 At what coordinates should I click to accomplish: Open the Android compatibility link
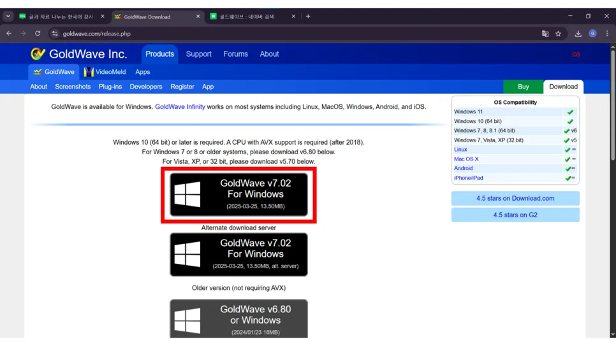coord(463,168)
